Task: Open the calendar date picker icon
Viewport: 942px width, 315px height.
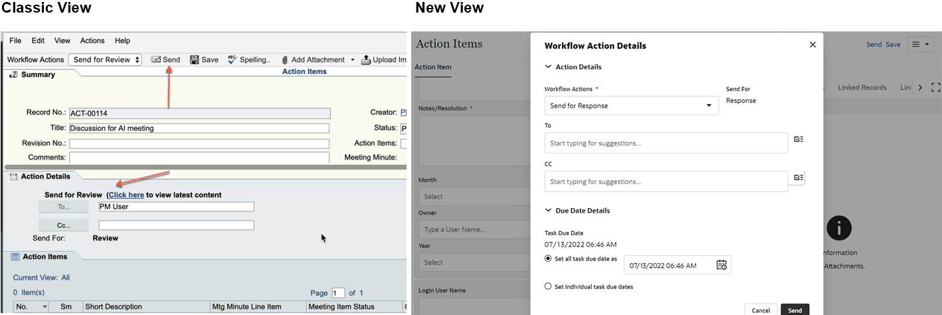Action: point(721,265)
